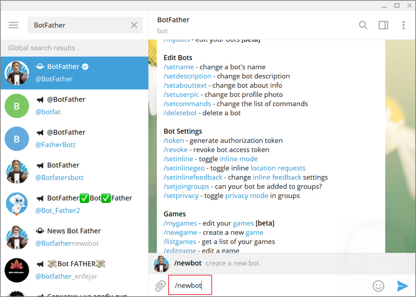Click the /newbot command suggestion bar
The image size is (416, 297).
coord(244,263)
